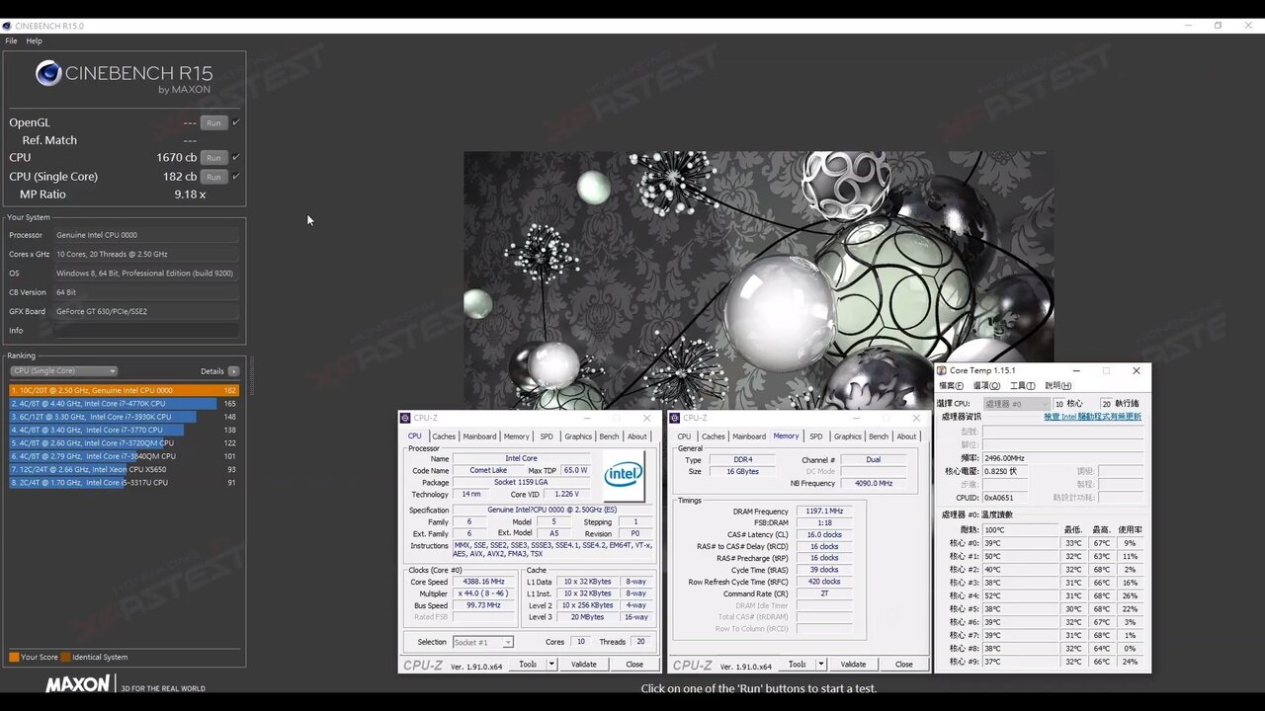The width and height of the screenshot is (1265, 711).
Task: Open Bench tab in left CPU-Z window
Action: (x=609, y=436)
